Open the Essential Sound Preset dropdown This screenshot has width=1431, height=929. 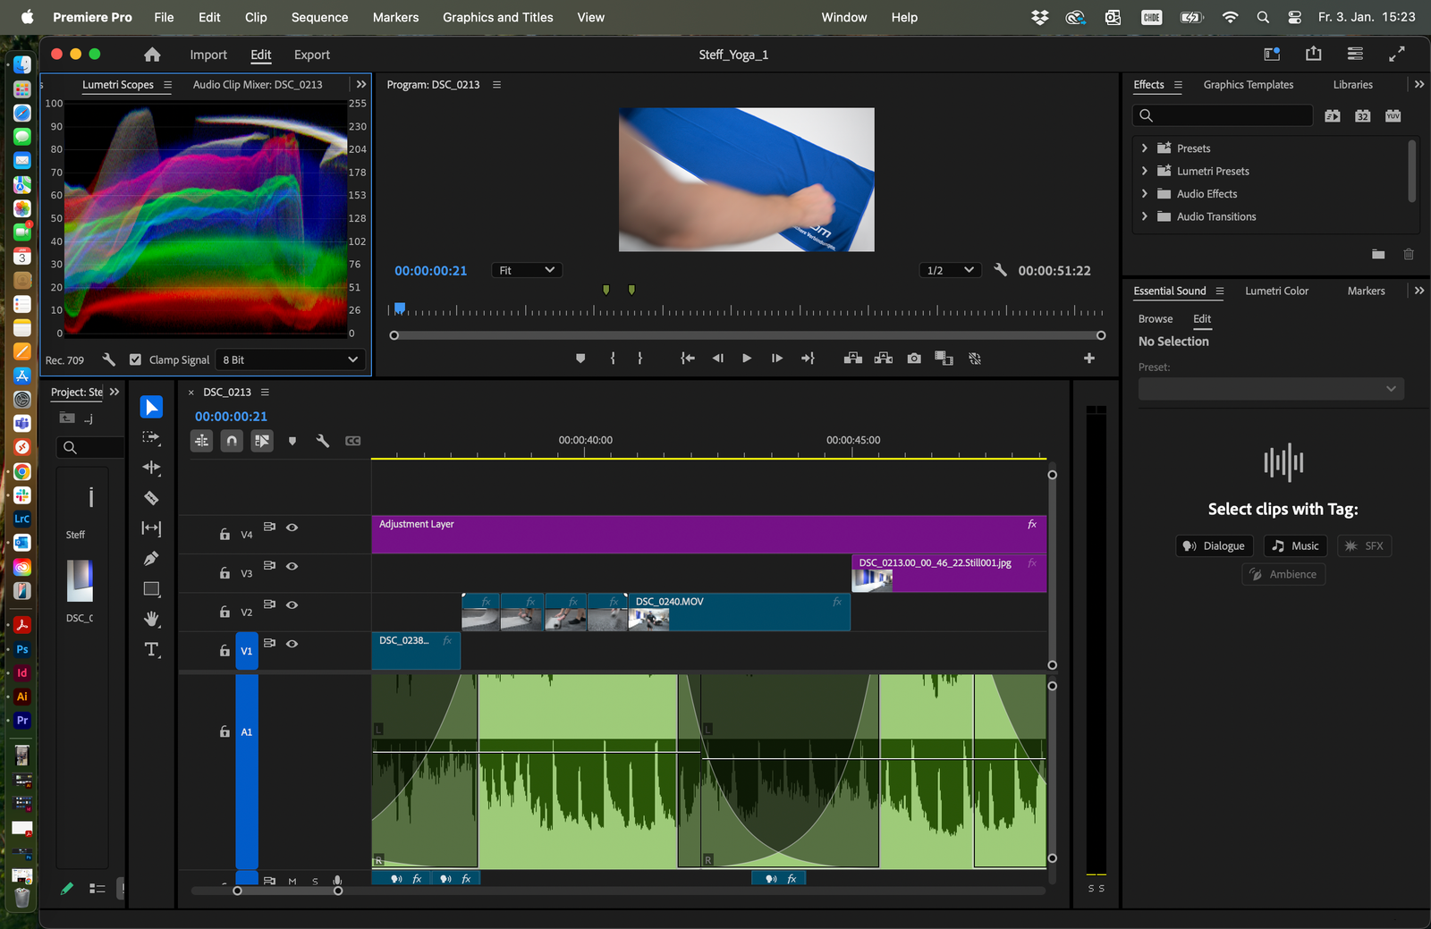tap(1271, 389)
